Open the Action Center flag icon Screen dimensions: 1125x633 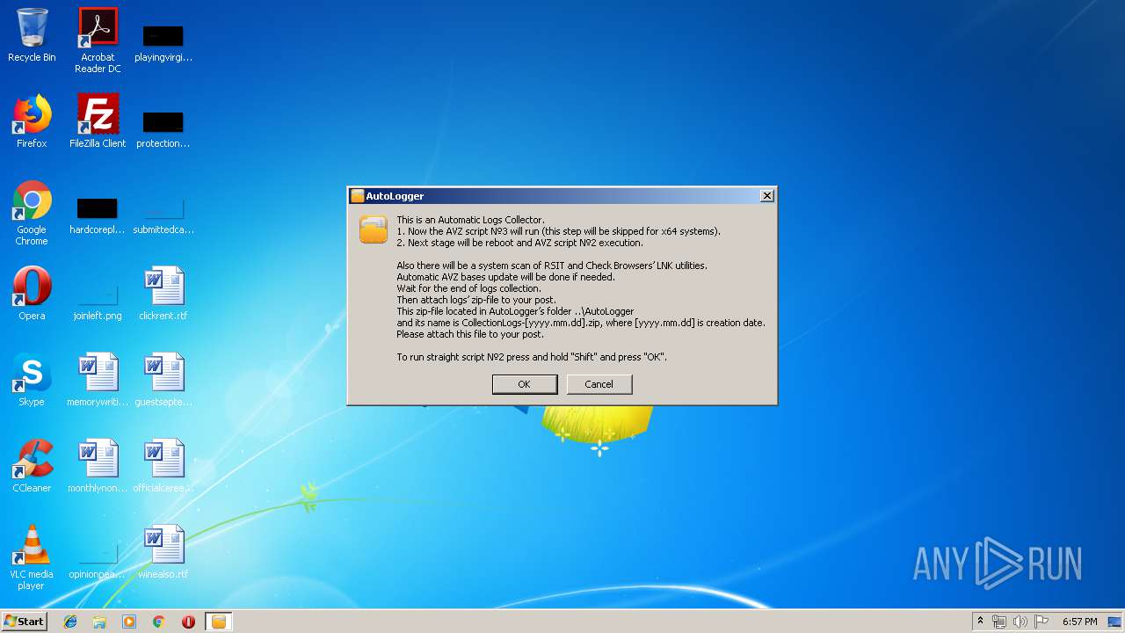(x=1042, y=622)
